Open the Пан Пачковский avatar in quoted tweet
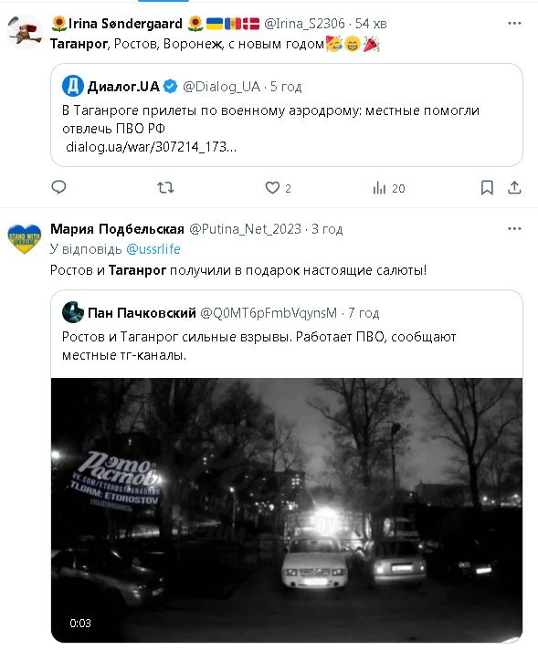 (73, 312)
